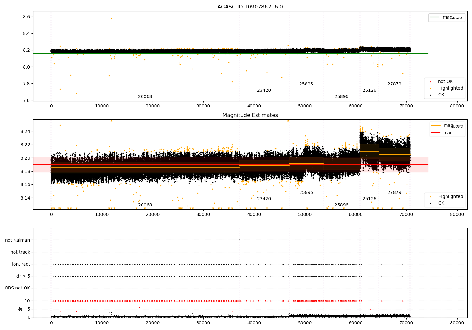Click the 7.6 y-axis tick label
472x330 pixels.
tap(27, 100)
